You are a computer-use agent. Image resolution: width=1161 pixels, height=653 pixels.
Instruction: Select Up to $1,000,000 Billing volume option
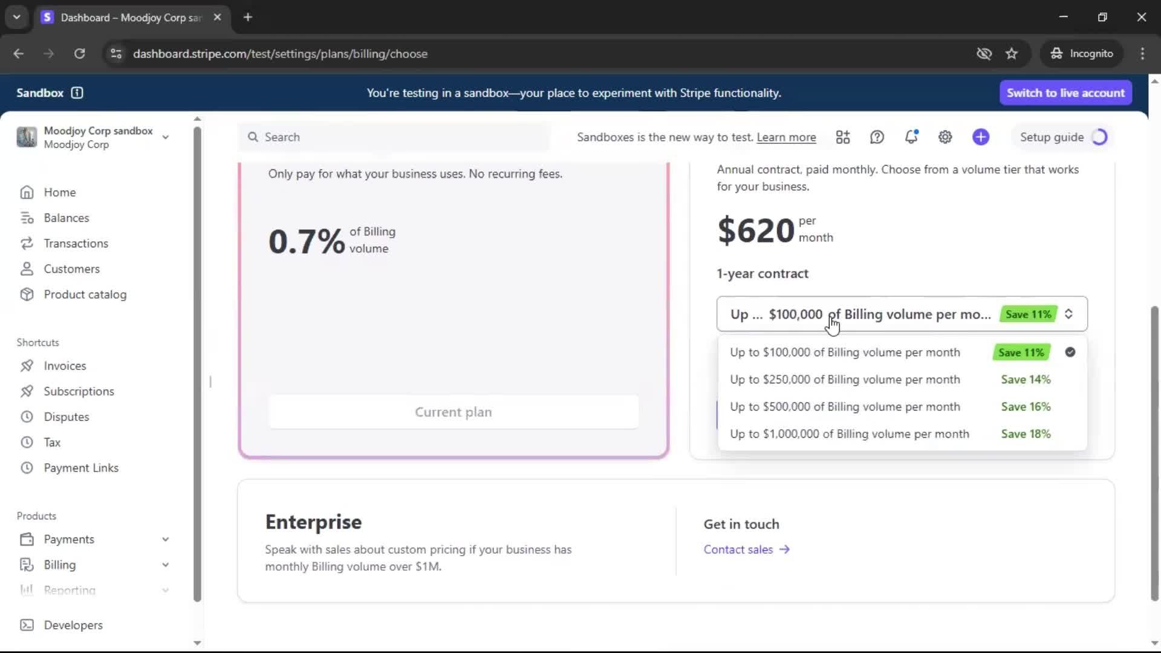[x=849, y=434]
